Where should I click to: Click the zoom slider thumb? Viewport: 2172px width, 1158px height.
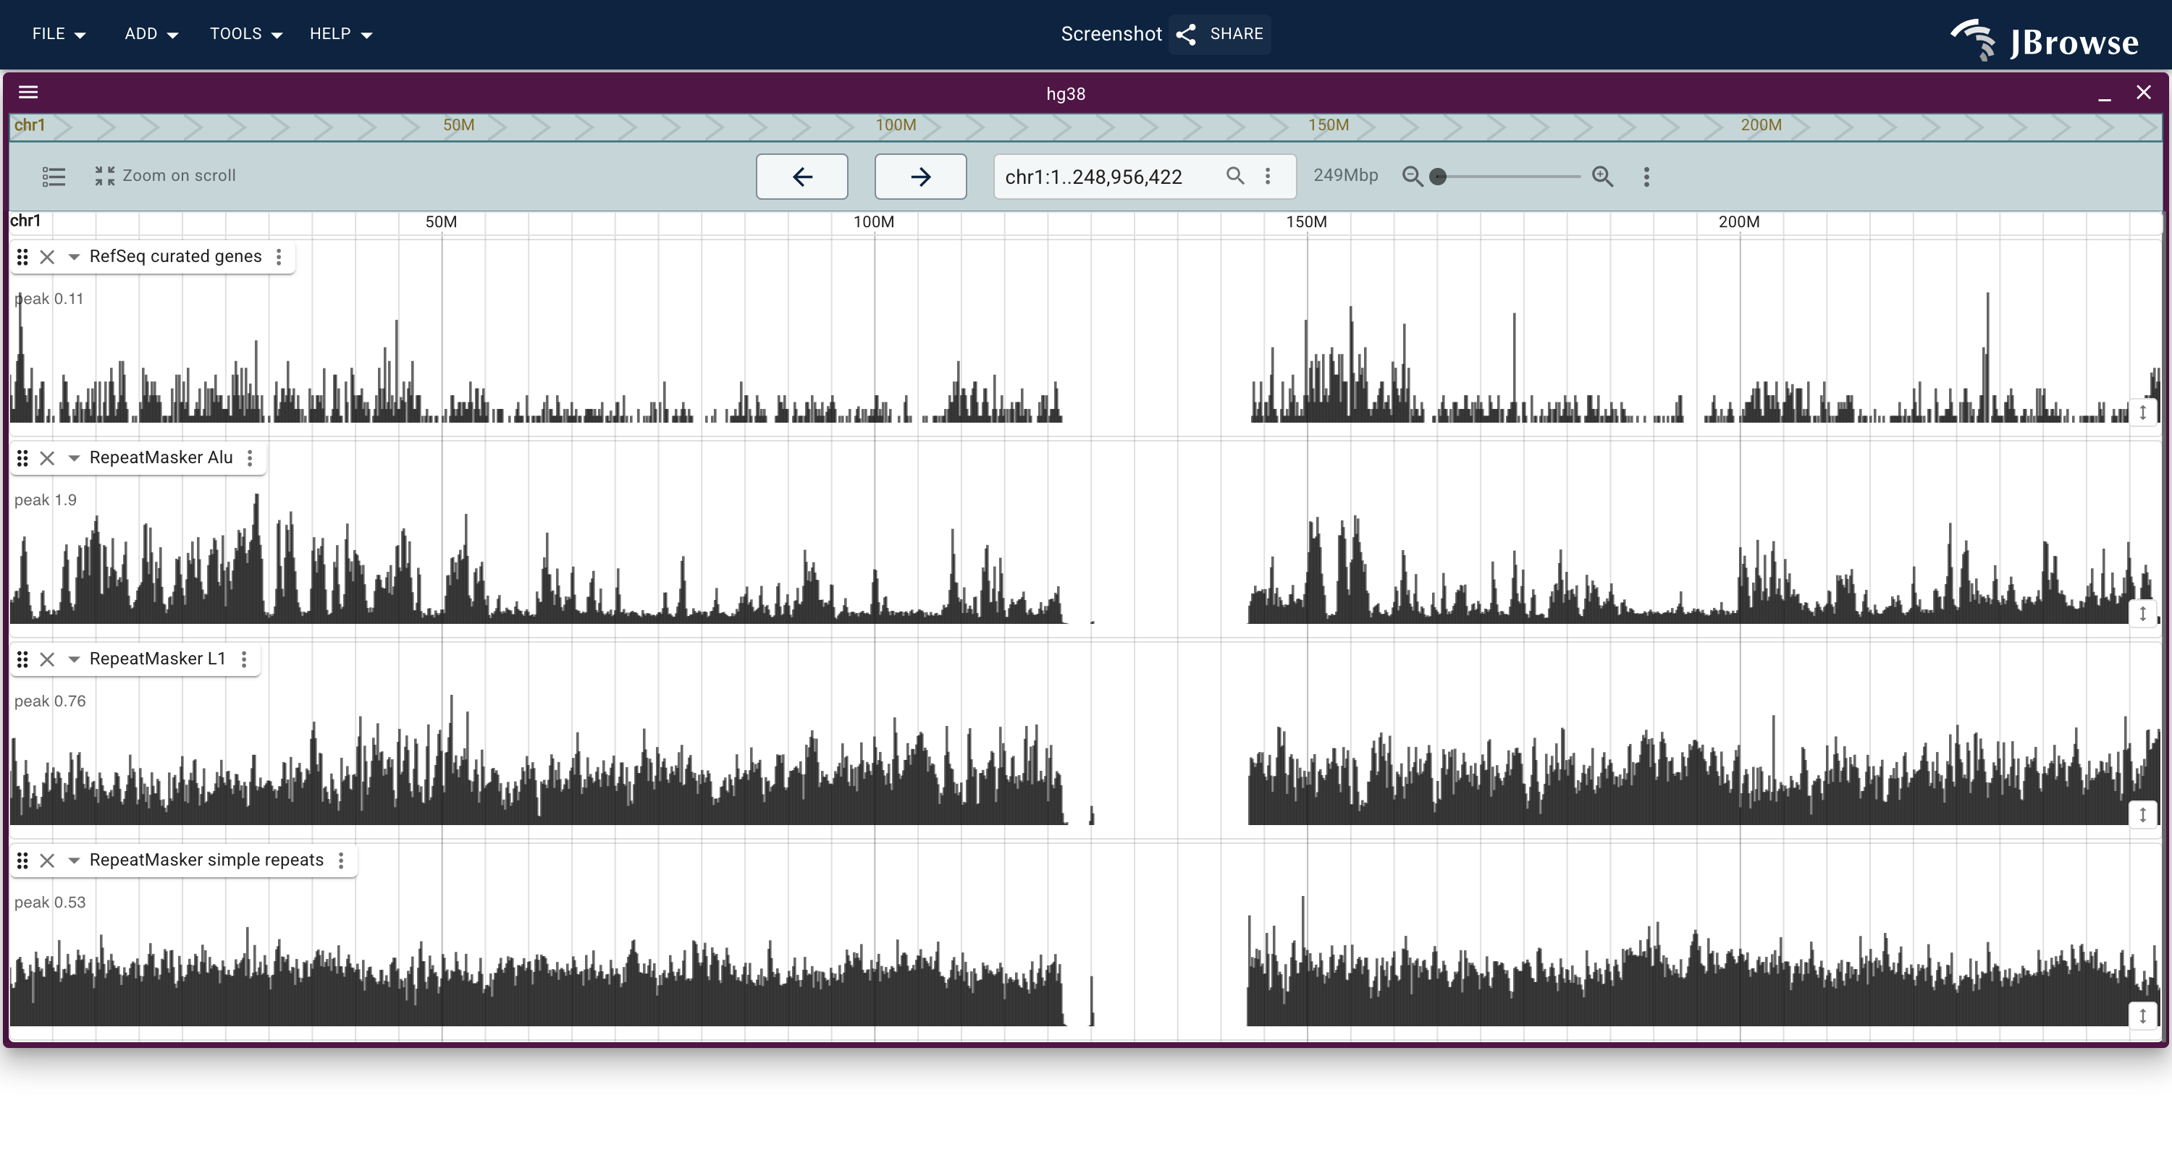pos(1439,176)
